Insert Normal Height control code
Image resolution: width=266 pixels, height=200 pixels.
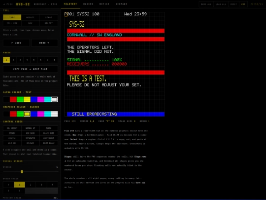31,128
